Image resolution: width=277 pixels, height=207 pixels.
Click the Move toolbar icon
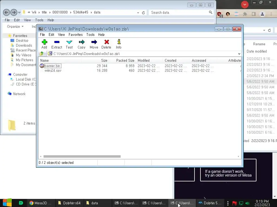[94, 44]
